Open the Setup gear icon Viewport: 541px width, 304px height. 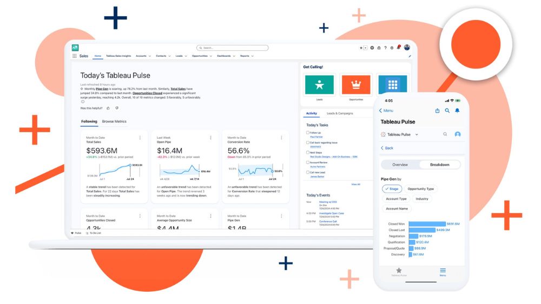click(392, 48)
